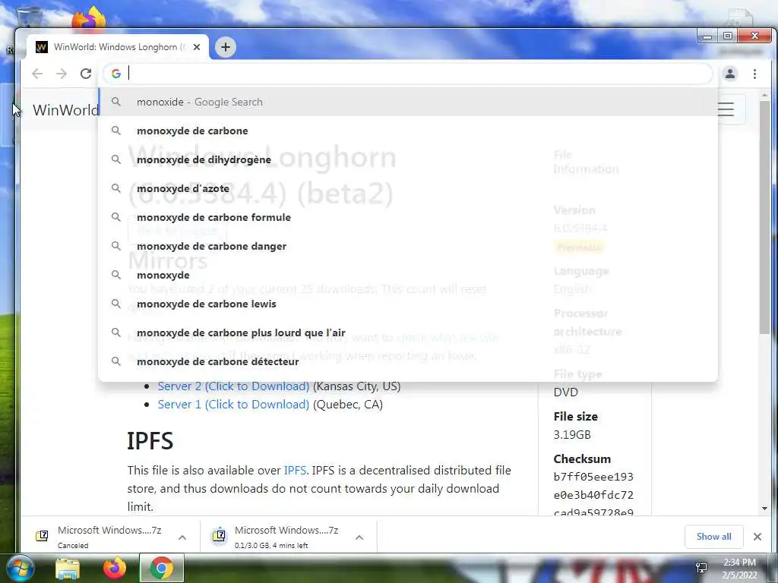The image size is (778, 583).
Task: Reload the page with refresh icon
Action: [x=86, y=74]
